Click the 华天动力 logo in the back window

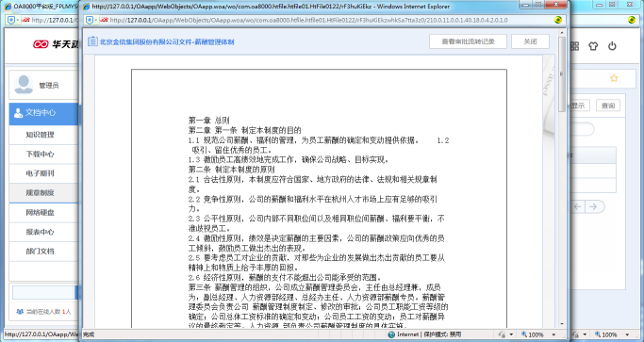click(x=56, y=44)
